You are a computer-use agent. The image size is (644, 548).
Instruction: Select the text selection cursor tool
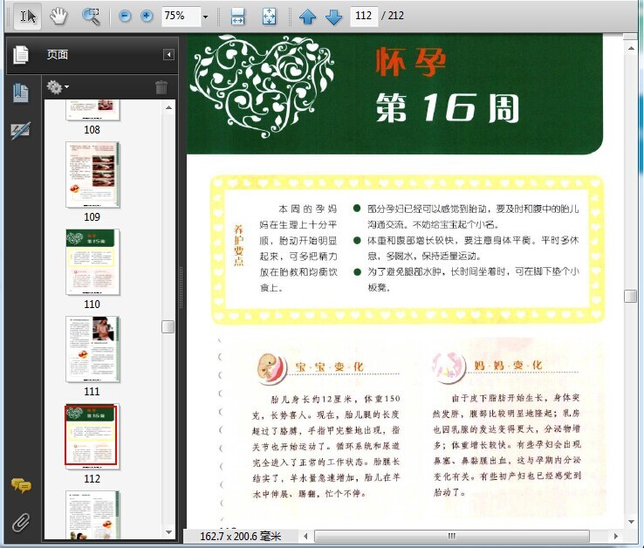pos(27,16)
